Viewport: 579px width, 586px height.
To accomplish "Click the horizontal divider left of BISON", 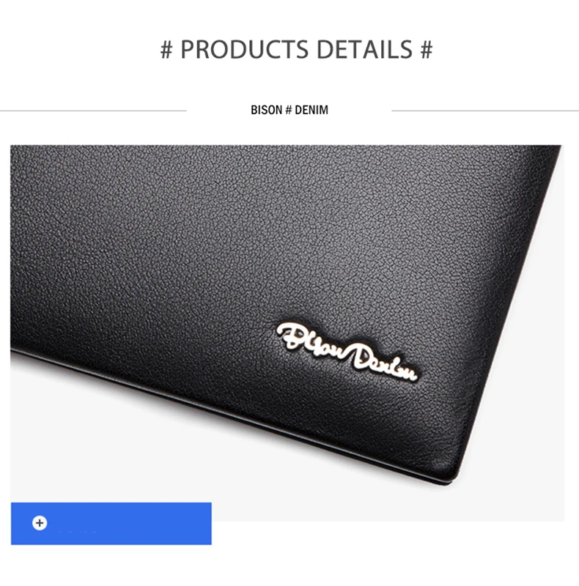I will point(93,111).
